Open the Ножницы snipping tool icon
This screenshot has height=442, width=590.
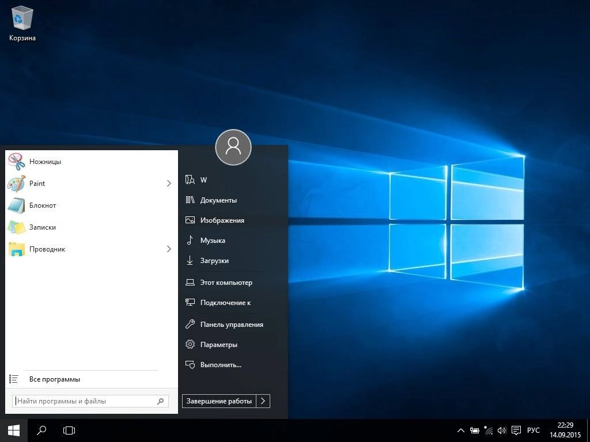pos(17,162)
